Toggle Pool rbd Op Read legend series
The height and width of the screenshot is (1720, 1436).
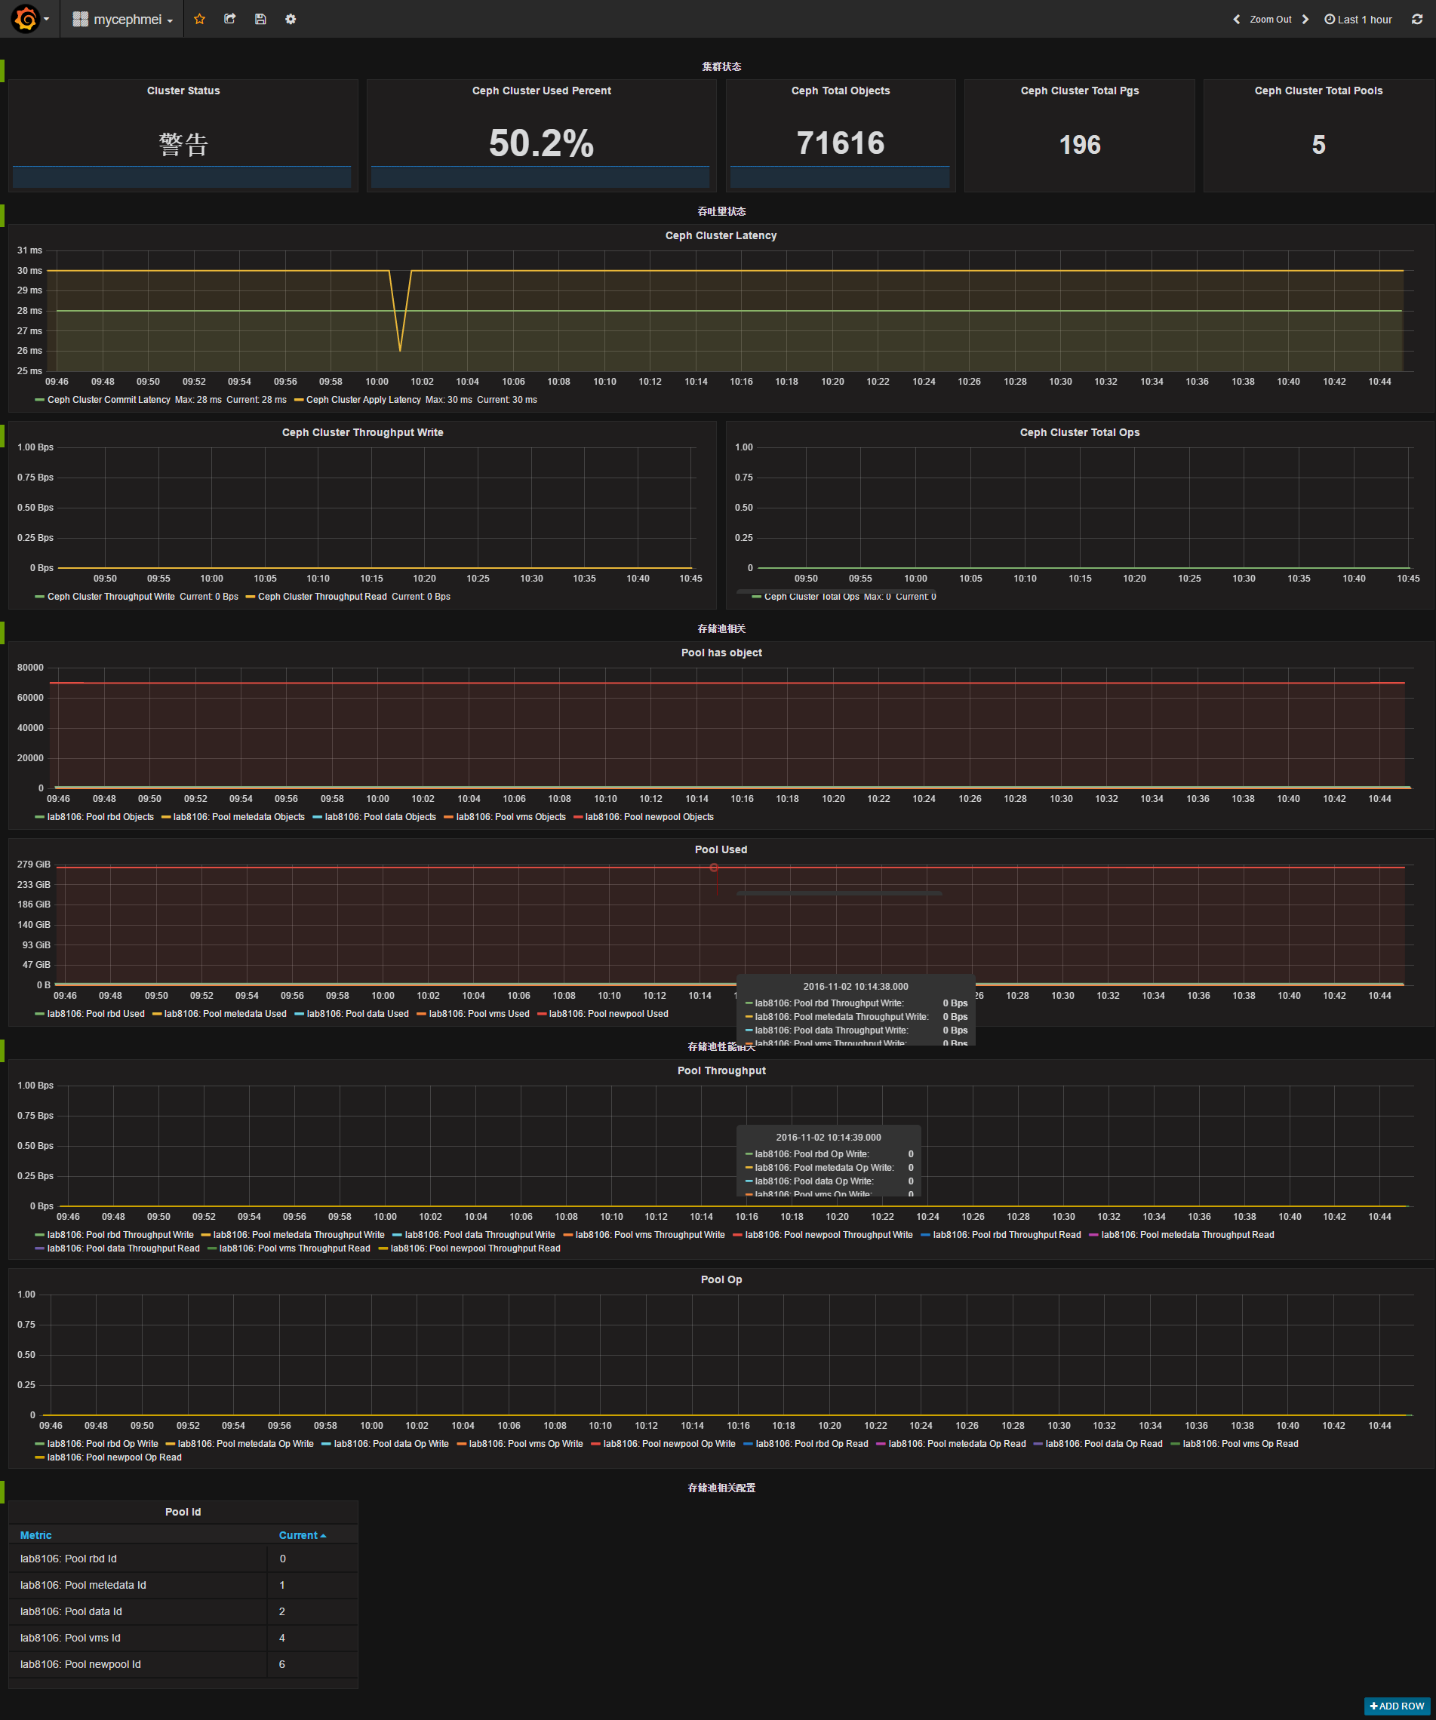(x=812, y=1443)
